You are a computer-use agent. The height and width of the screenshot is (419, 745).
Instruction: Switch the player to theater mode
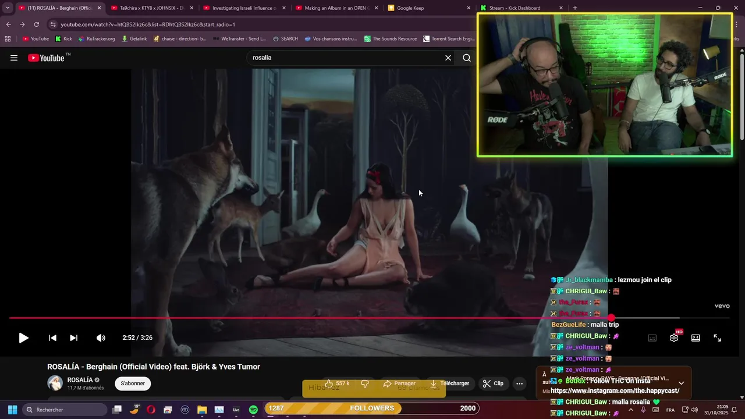pyautogui.click(x=696, y=338)
